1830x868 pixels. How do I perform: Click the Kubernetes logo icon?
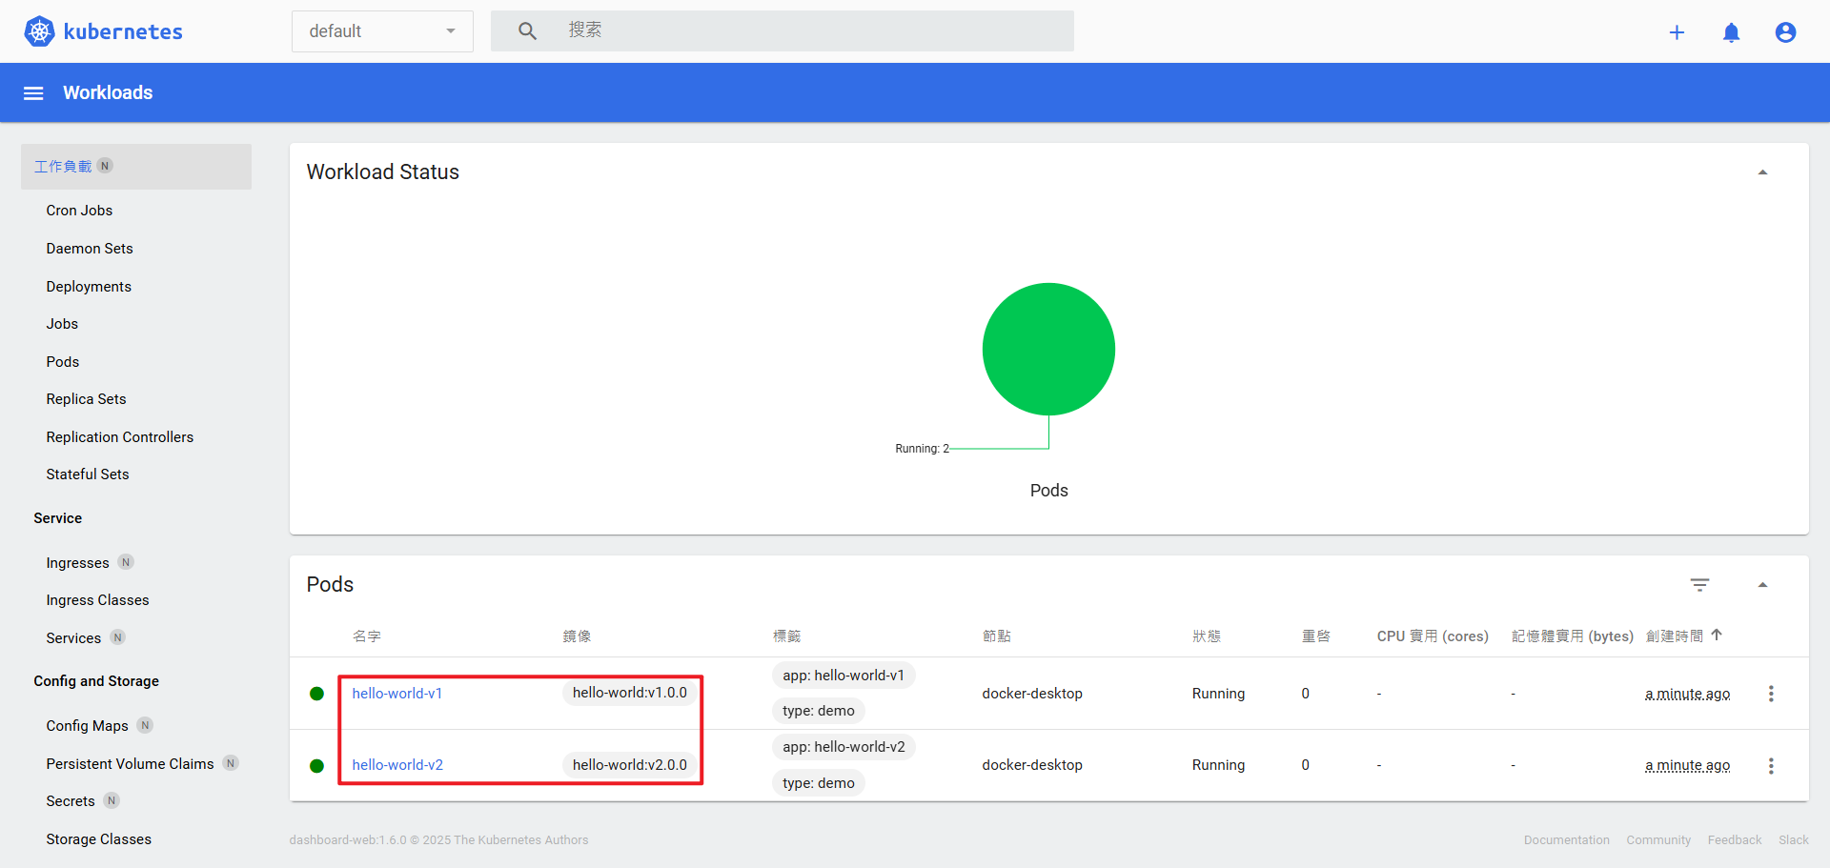[39, 31]
